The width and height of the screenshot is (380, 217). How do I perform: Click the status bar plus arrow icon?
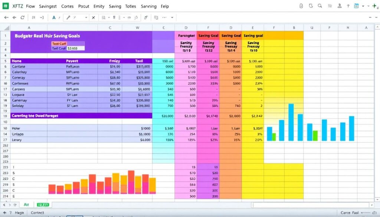pos(4,213)
